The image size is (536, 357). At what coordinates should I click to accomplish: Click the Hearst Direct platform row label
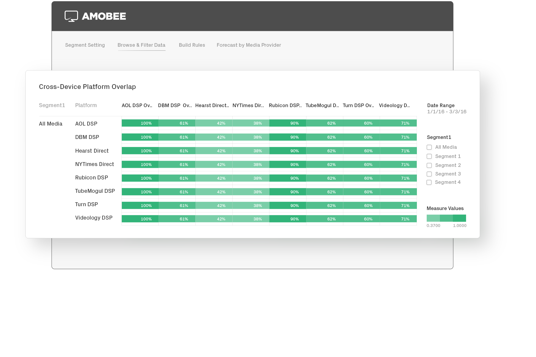pyautogui.click(x=92, y=151)
